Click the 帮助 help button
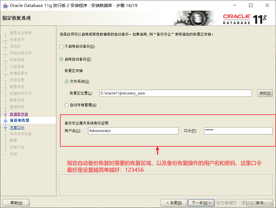Image resolution: width=276 pixels, height=208 pixels. tap(16, 203)
